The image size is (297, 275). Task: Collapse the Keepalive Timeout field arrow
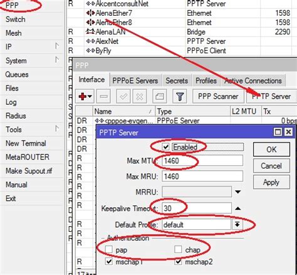click(238, 208)
